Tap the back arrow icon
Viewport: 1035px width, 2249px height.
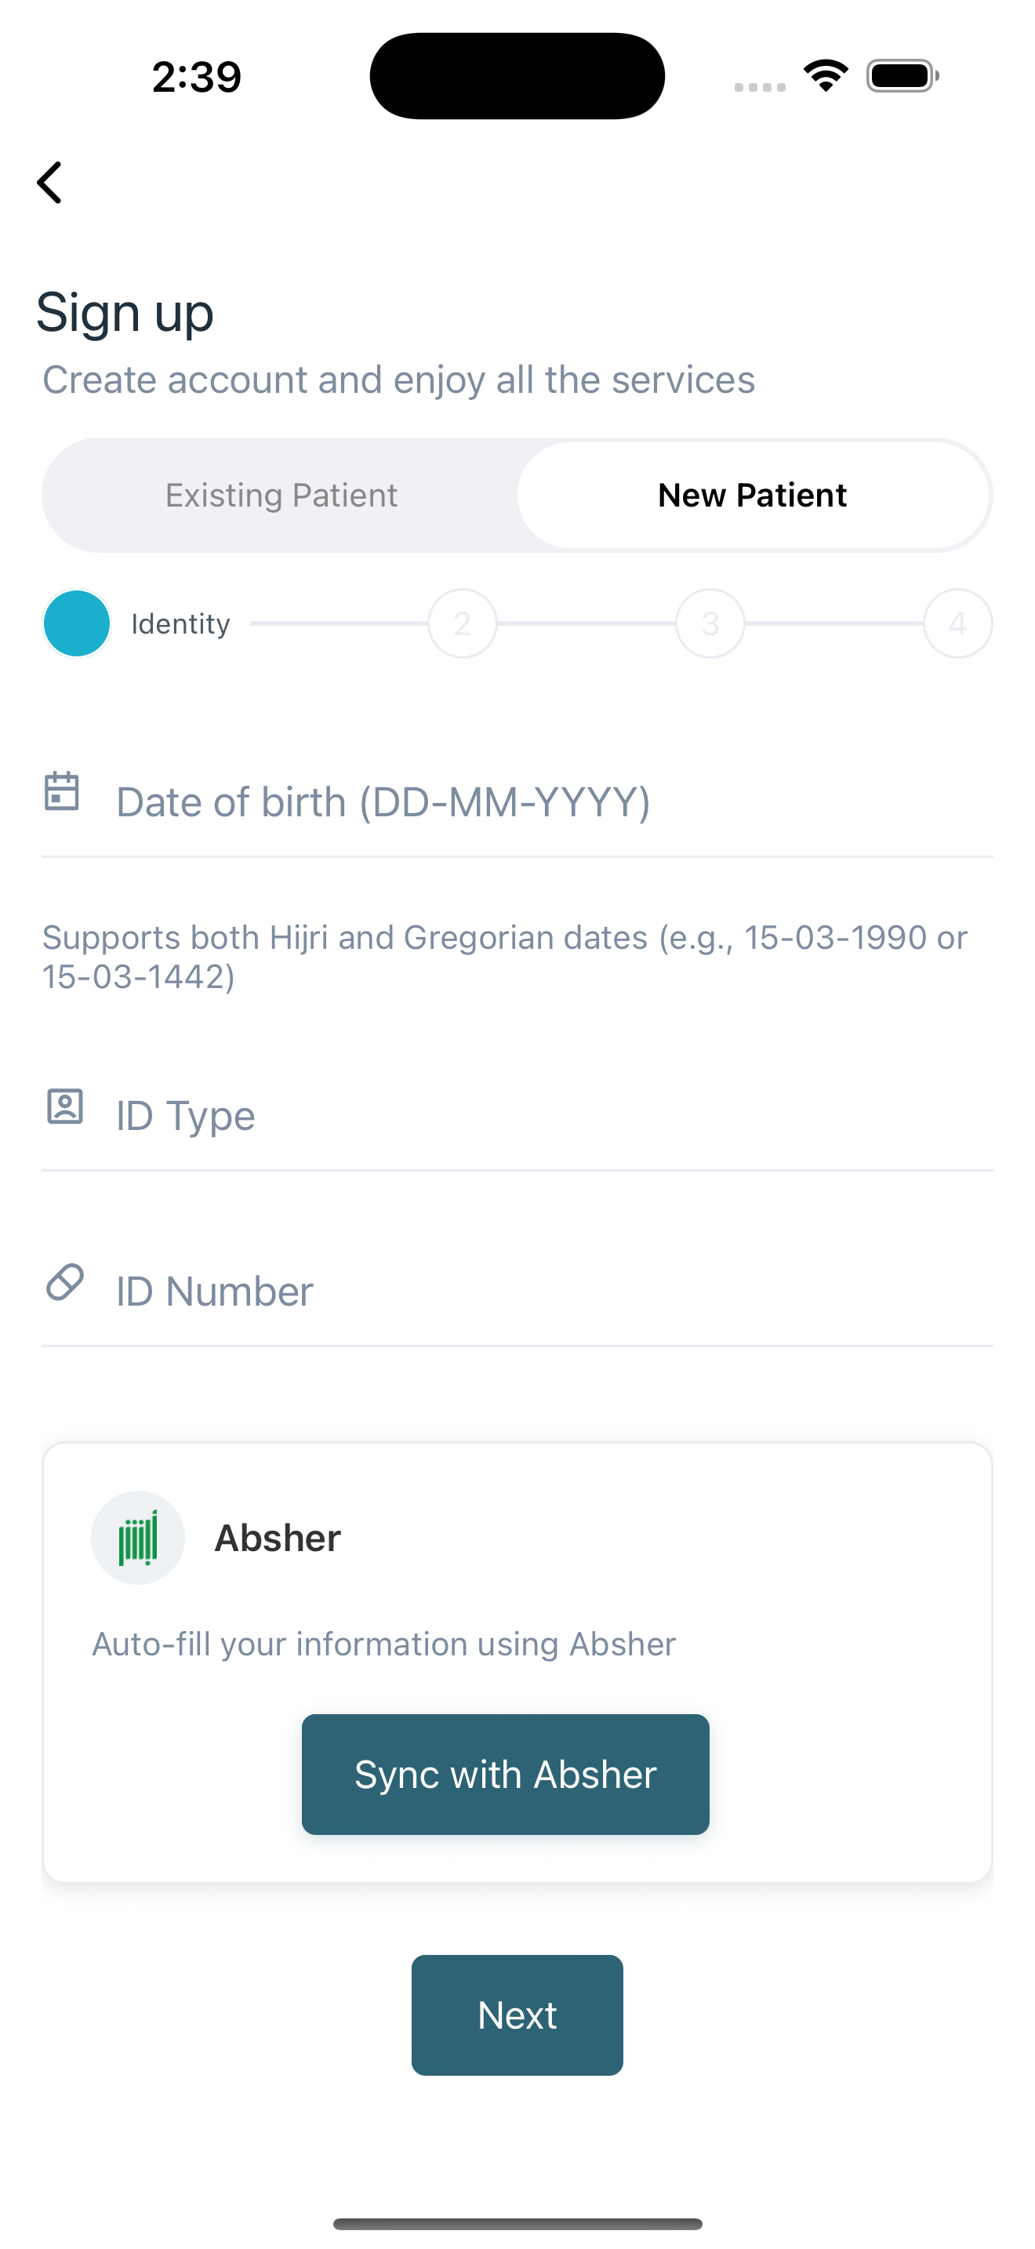49,183
